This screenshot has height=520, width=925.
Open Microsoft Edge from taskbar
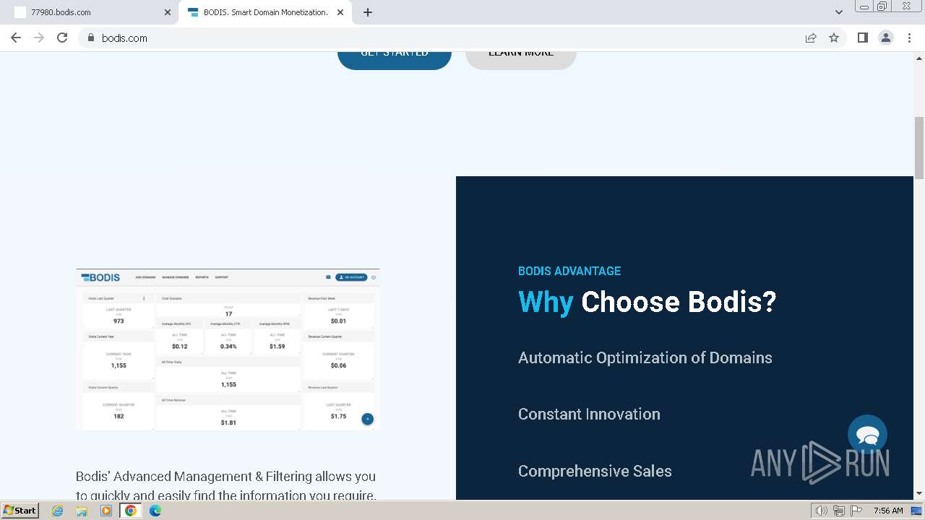pos(155,511)
